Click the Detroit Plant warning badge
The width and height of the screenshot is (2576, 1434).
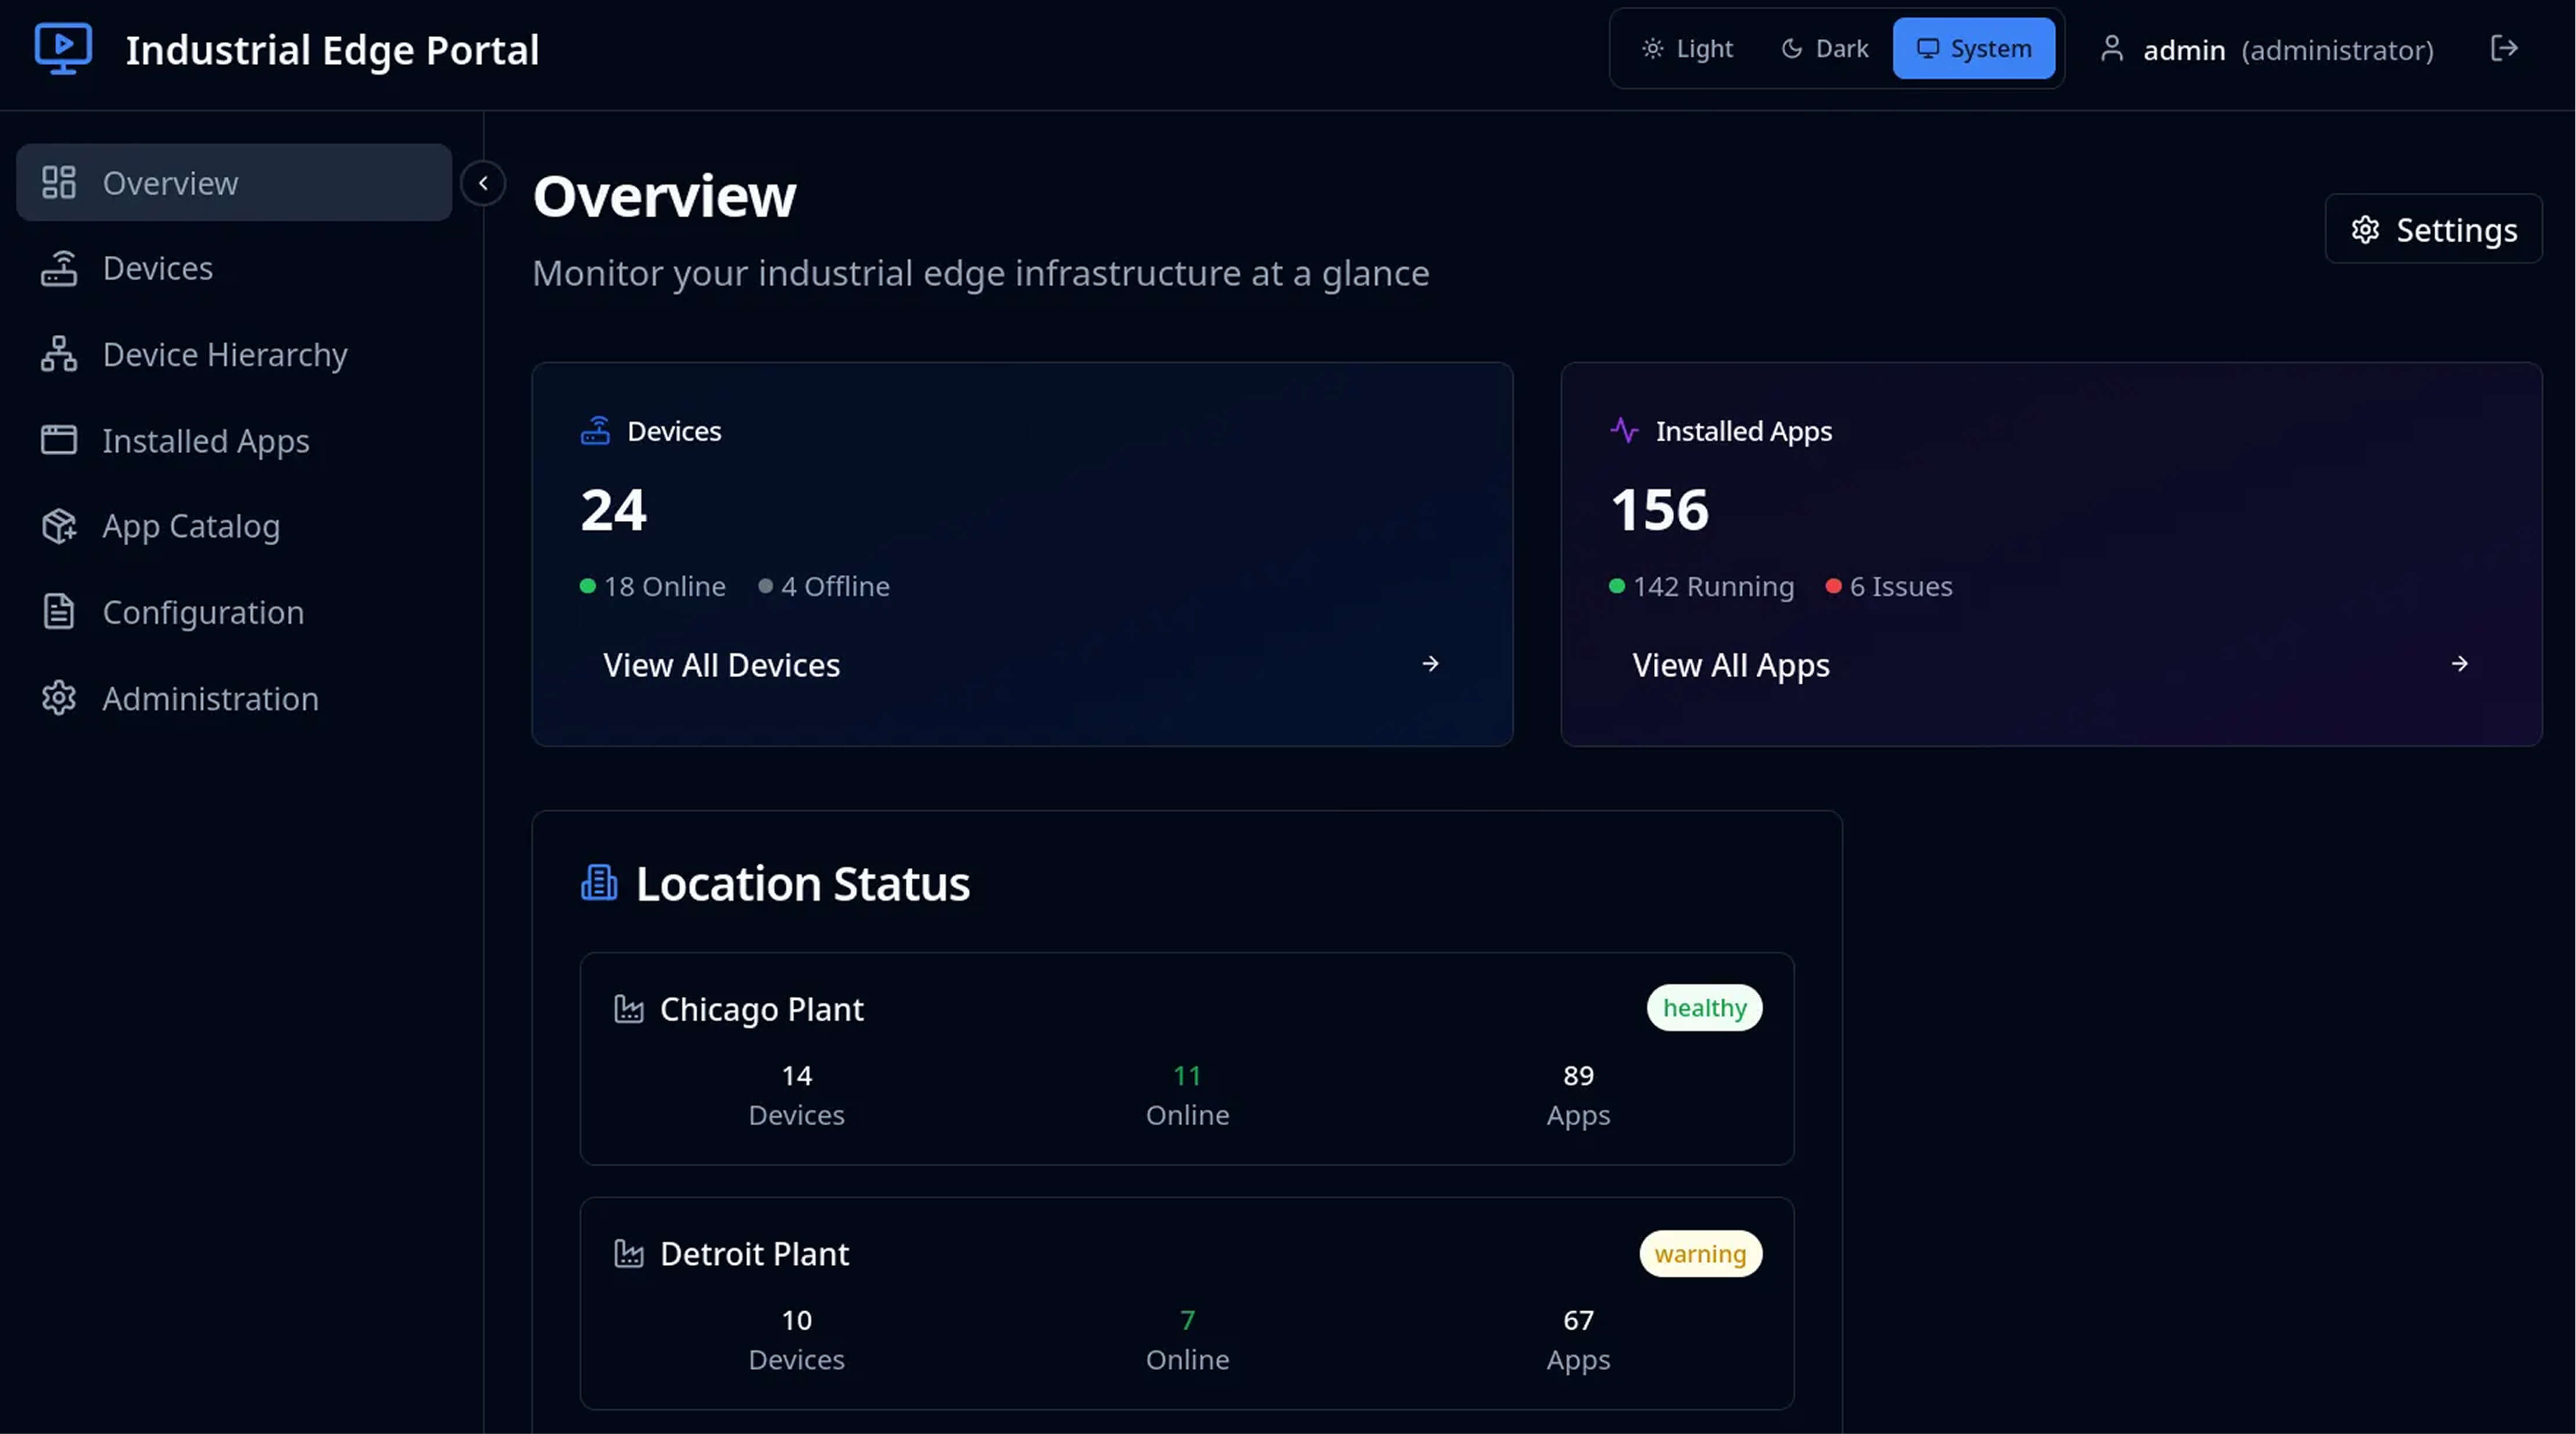tap(1700, 1254)
